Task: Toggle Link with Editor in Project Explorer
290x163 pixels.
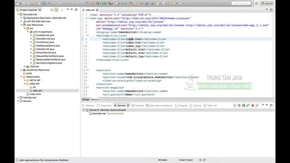Action: [56, 10]
